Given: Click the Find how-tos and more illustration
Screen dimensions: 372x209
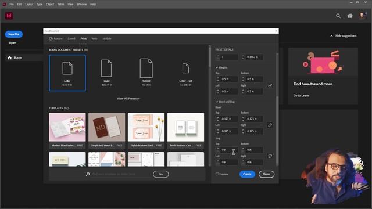Looking at the screenshot, I should [x=323, y=62].
